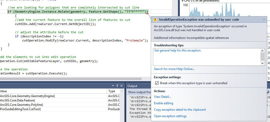Click the cutOperation.Modify code line

(85, 40)
